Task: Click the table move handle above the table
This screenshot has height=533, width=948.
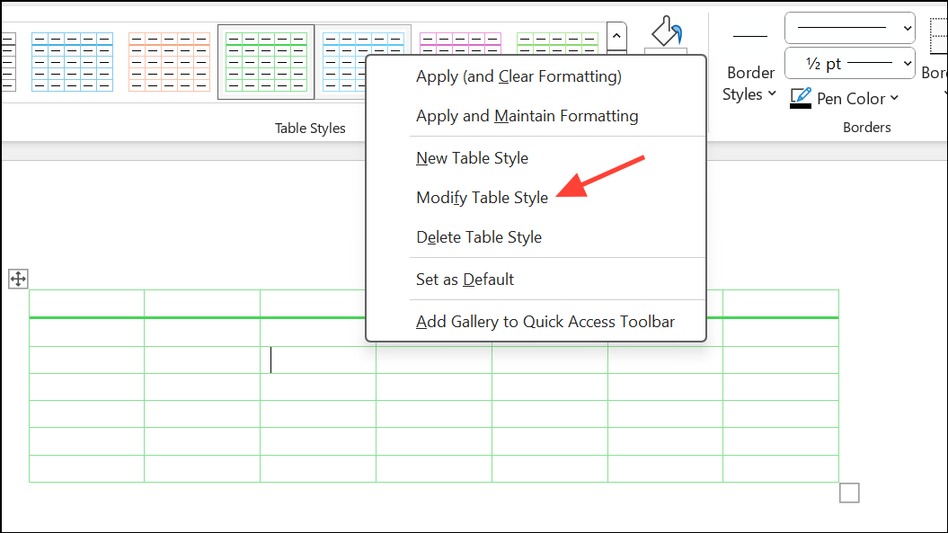Action: [17, 280]
